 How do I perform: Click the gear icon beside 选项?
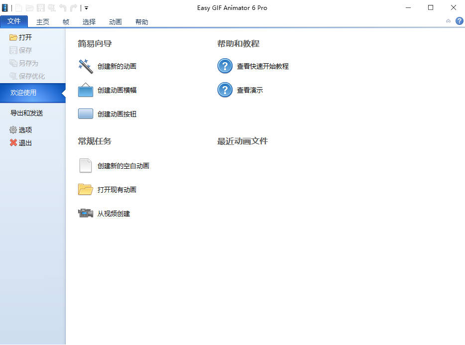pyautogui.click(x=13, y=129)
